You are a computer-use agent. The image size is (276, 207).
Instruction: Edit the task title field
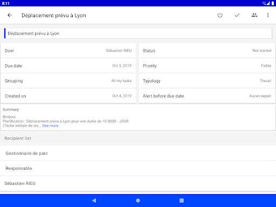pyautogui.click(x=138, y=33)
